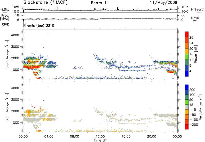Click the "20:00" time tick label

click(x=151, y=137)
